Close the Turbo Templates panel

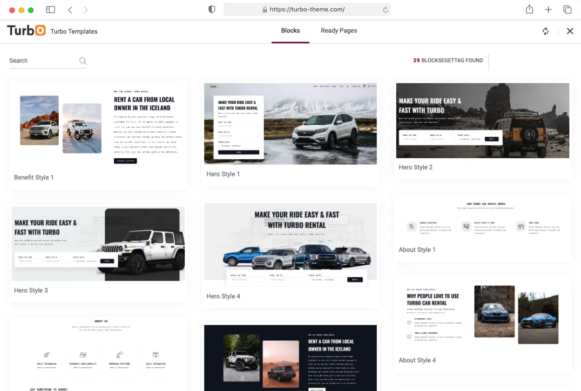click(570, 31)
